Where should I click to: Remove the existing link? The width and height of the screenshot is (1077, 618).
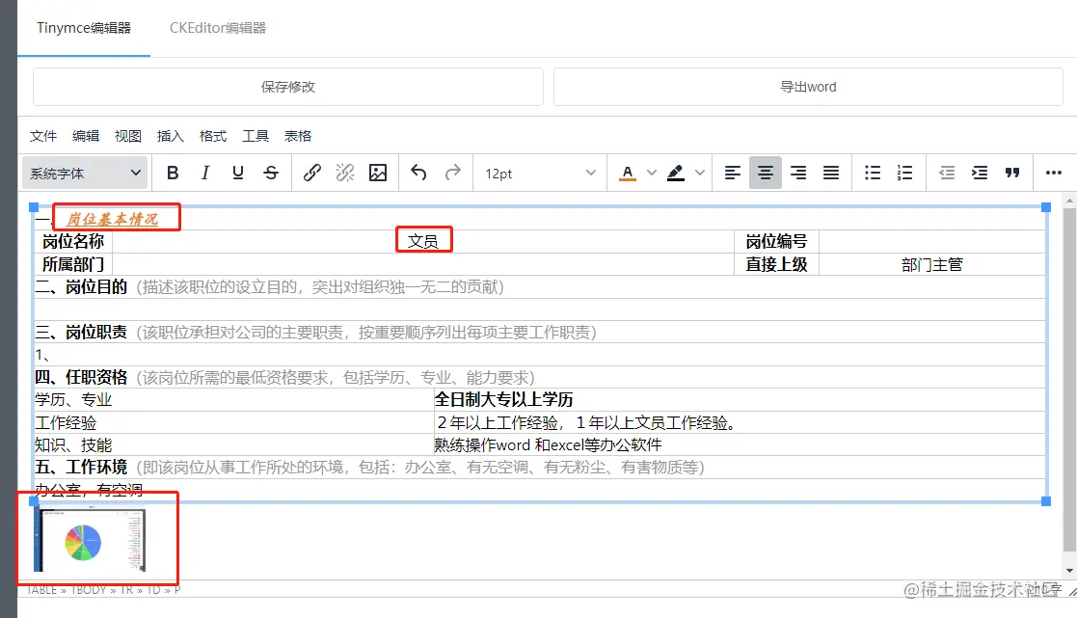coord(345,173)
